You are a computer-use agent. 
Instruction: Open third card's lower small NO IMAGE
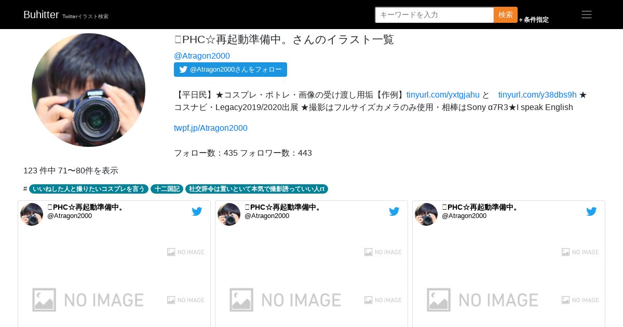pos(580,300)
